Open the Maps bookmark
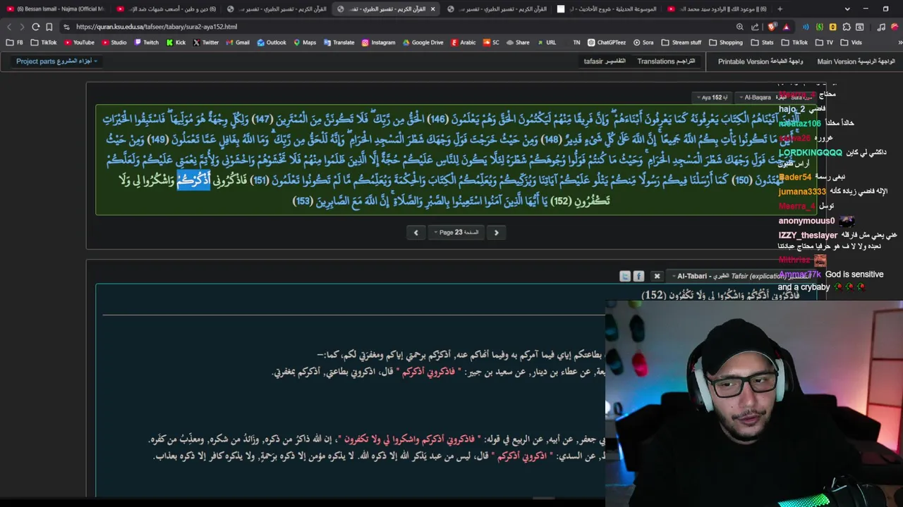Viewport: 903px width, 507px height. coord(305,42)
